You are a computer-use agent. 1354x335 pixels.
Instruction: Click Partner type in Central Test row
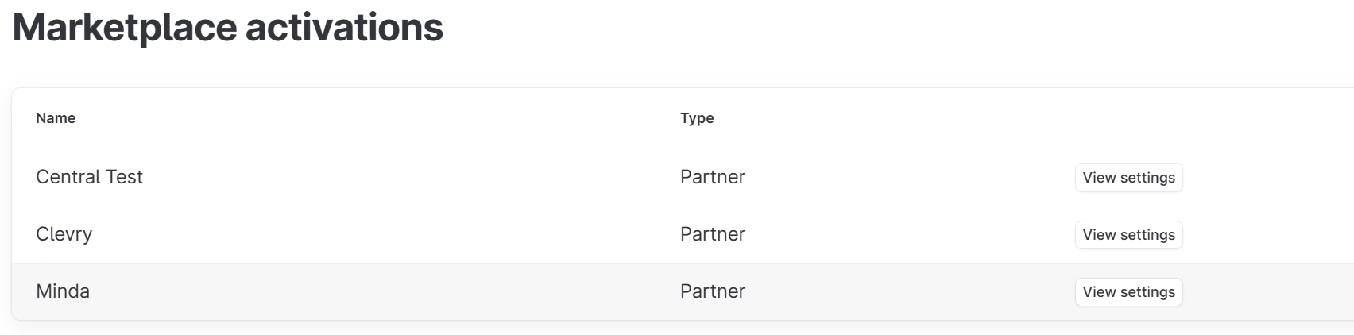pyautogui.click(x=712, y=177)
